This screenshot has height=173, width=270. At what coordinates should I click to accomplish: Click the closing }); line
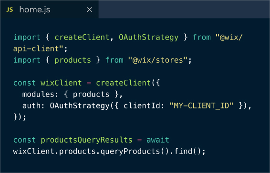[x=20, y=117]
